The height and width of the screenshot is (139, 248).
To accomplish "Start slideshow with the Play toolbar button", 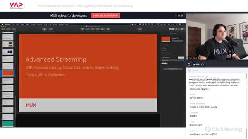I will tap(45, 29).
